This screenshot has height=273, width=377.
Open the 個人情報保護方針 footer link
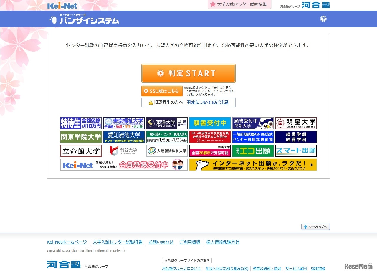click(x=223, y=242)
